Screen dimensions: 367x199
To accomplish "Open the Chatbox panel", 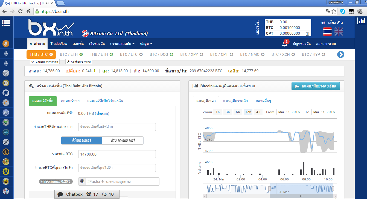I will (x=87, y=194).
